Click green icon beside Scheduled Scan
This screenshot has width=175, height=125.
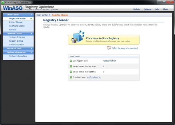pos(71,77)
